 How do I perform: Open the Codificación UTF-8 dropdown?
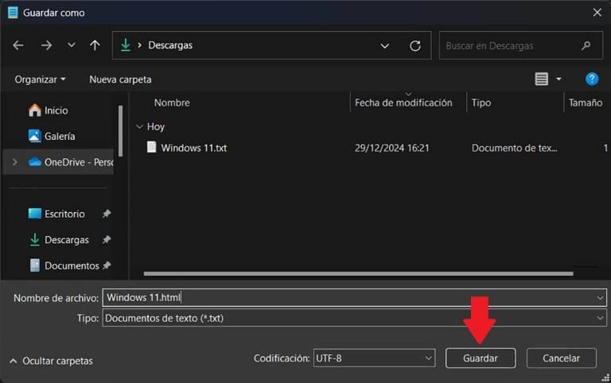[374, 358]
